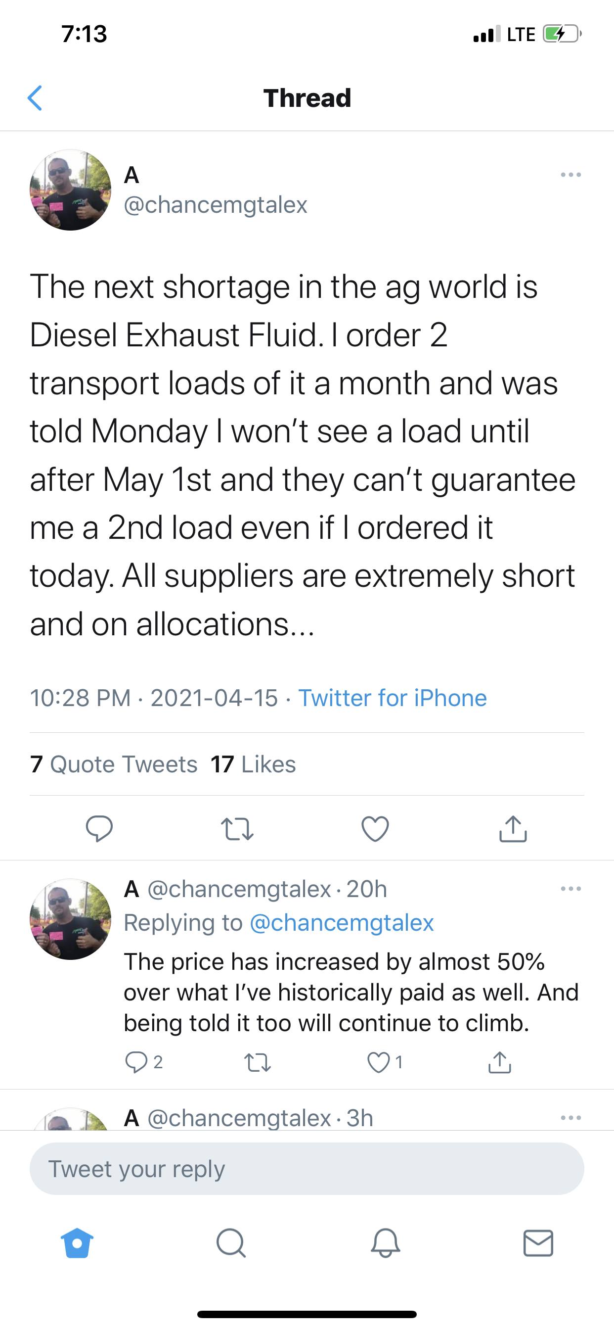Open replies on the 50% price tweet
Viewport: 614px width, 1330px height.
(x=144, y=1062)
